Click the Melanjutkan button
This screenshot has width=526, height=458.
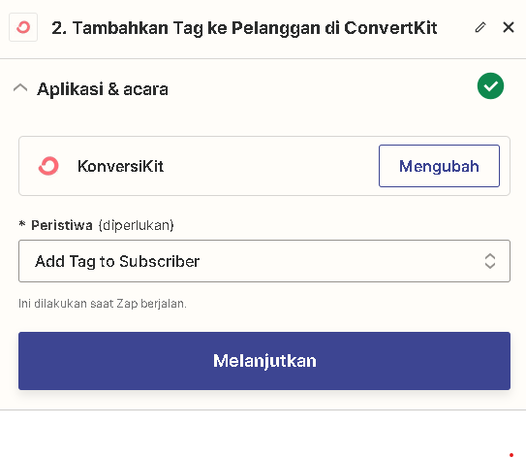264,361
